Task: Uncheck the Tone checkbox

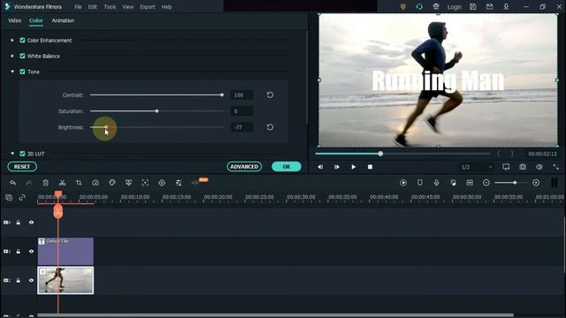Action: pyautogui.click(x=22, y=72)
